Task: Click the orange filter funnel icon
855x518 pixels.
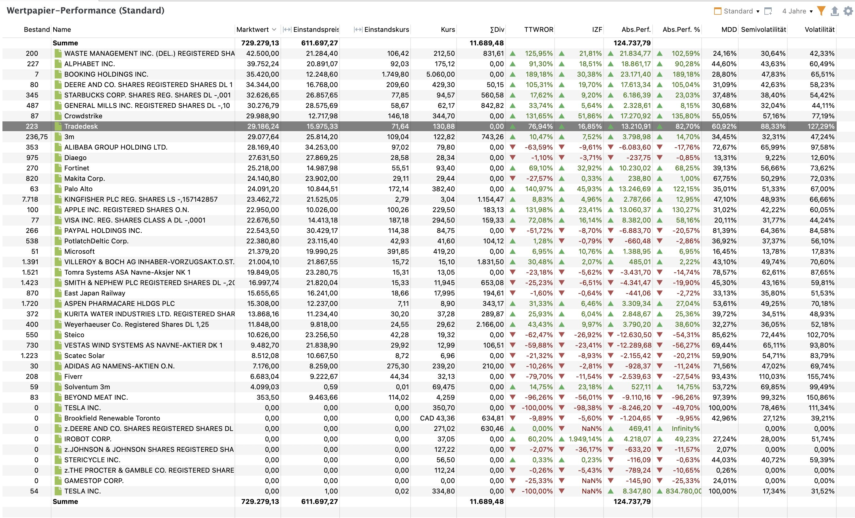Action: click(x=821, y=11)
